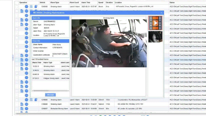Open evidence search icon in the Distracted Driving Alarm row
Screen dimensions: 206x116
22,109
